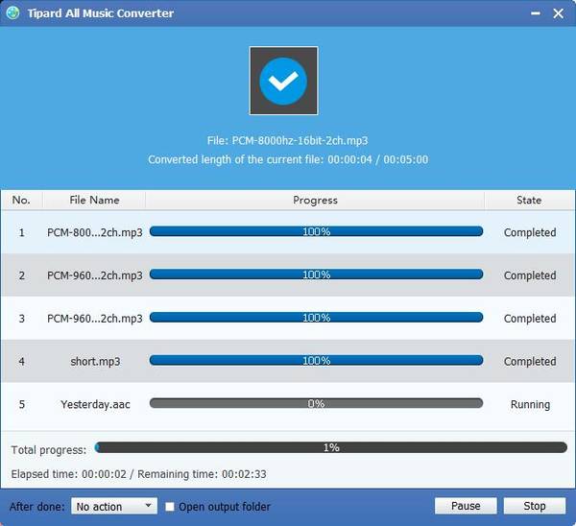This screenshot has width=576, height=526.
Task: Select row 3 file name PCM-960...2ch.mp3
Action: point(95,319)
